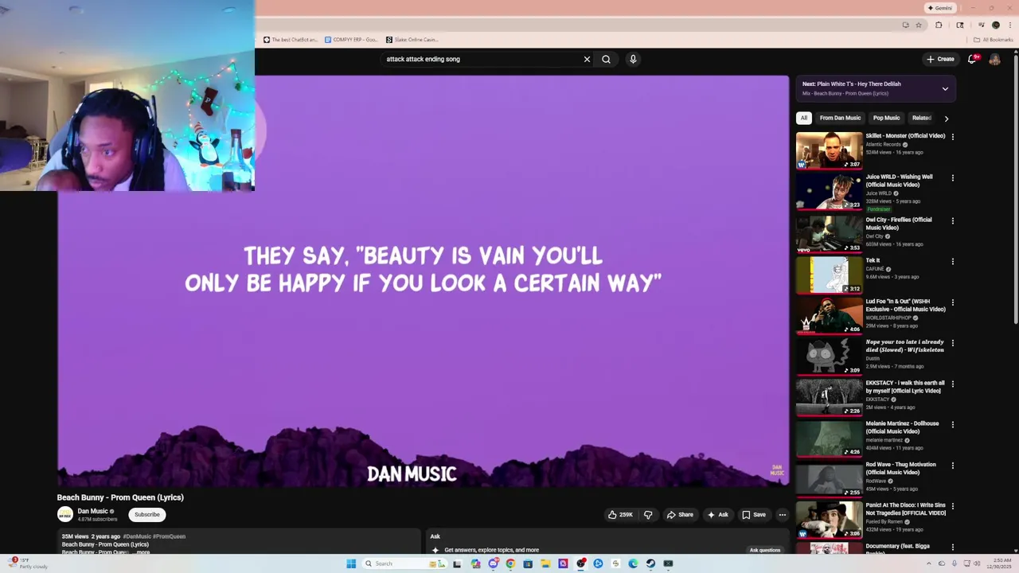Viewport: 1019px width, 573px height.
Task: Open YouTube notifications bell
Action: pos(972,59)
